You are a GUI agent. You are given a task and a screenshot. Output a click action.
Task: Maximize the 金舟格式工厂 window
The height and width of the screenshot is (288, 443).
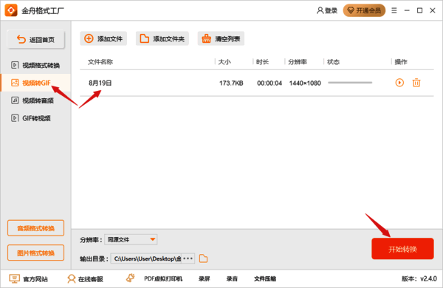tap(420, 11)
